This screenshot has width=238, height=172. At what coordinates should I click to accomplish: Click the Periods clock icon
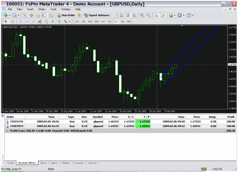click(x=180, y=15)
